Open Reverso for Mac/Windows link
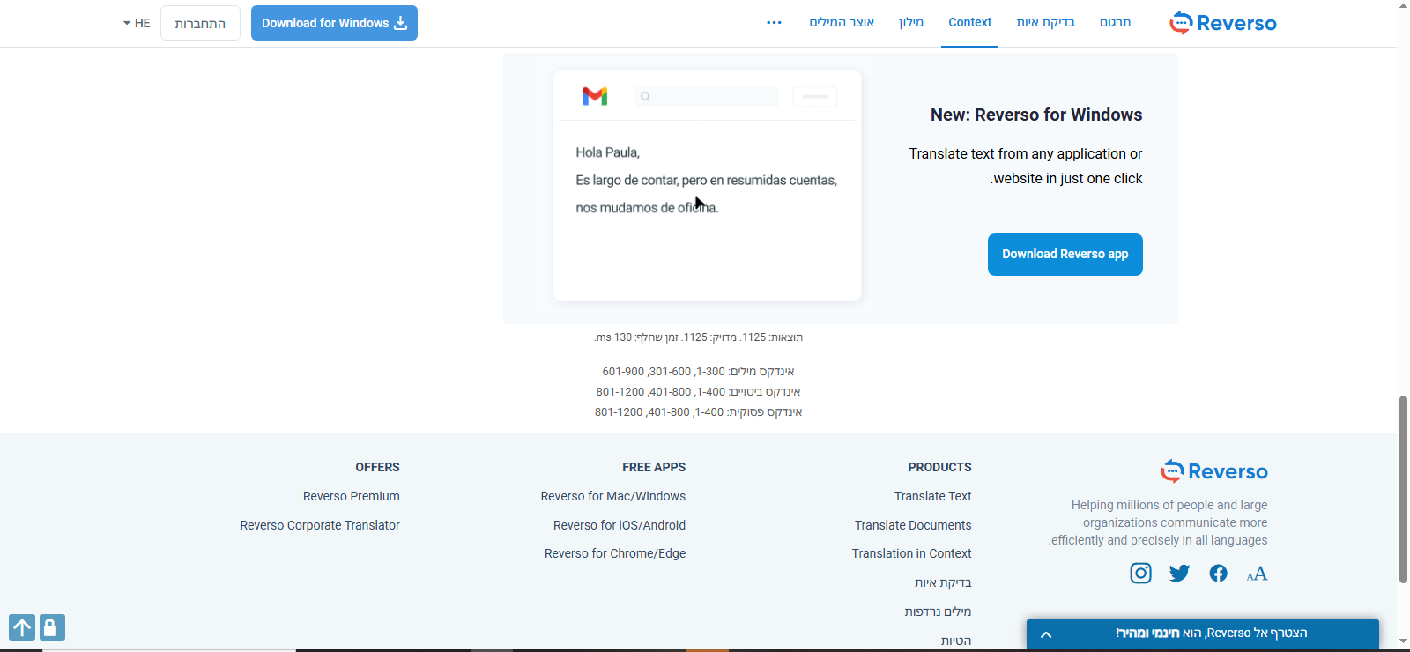 tap(613, 496)
